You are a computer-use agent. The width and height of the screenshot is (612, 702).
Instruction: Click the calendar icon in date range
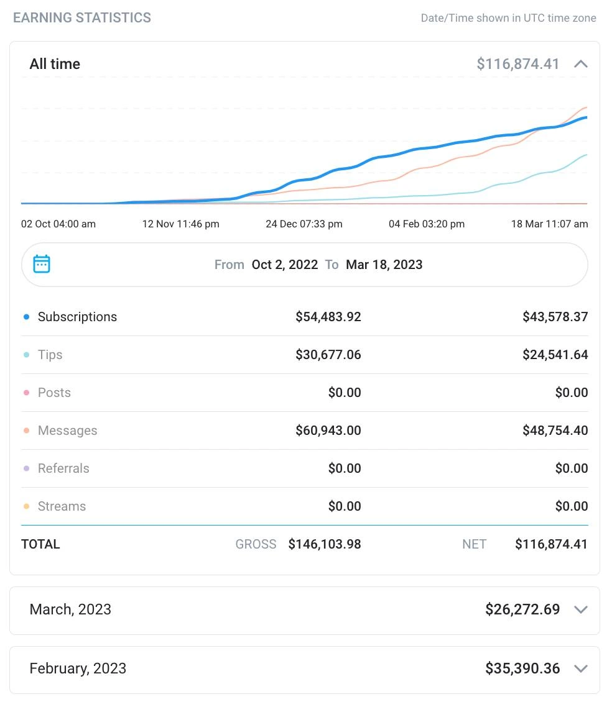[x=42, y=264]
